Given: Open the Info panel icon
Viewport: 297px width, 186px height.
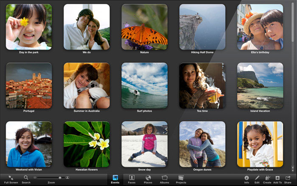Looking at the screenshot, I should tap(247, 178).
